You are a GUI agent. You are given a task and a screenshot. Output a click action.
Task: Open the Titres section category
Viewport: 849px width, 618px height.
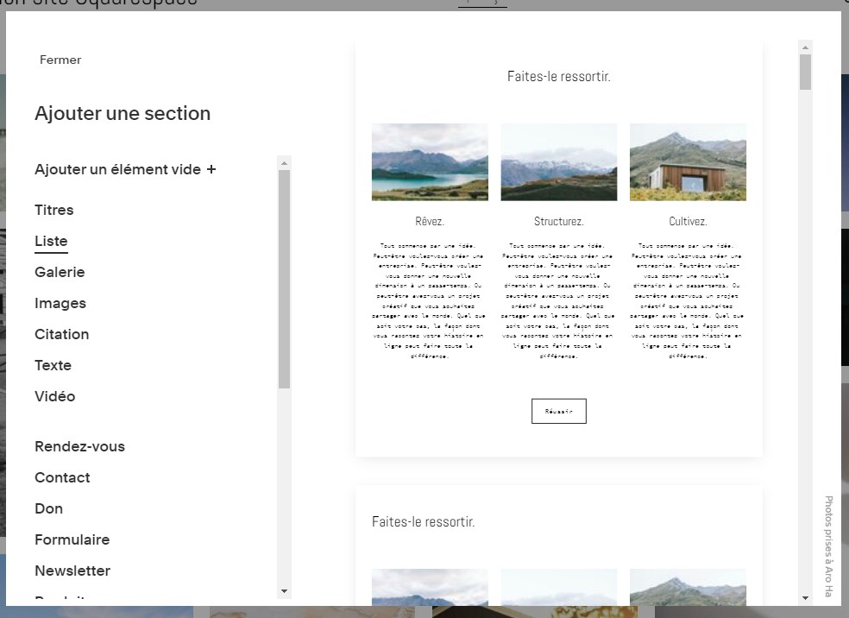point(54,210)
